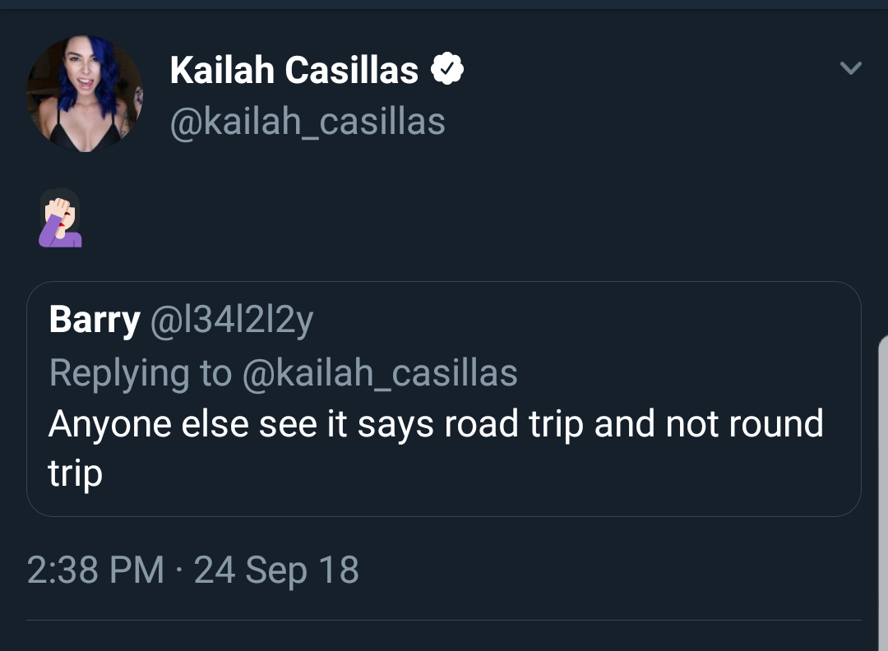Open Kailah Casillas profile avatar photo
888x651 pixels.
point(85,94)
